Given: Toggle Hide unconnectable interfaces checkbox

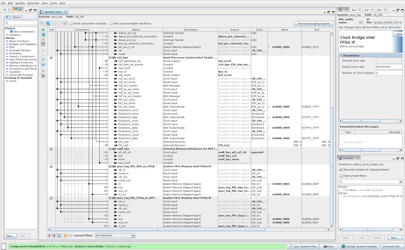Looking at the screenshot, I should [111, 23].
